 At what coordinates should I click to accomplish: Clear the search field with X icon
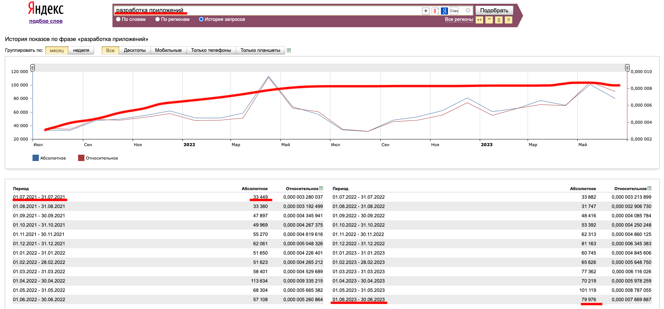[x=468, y=10]
